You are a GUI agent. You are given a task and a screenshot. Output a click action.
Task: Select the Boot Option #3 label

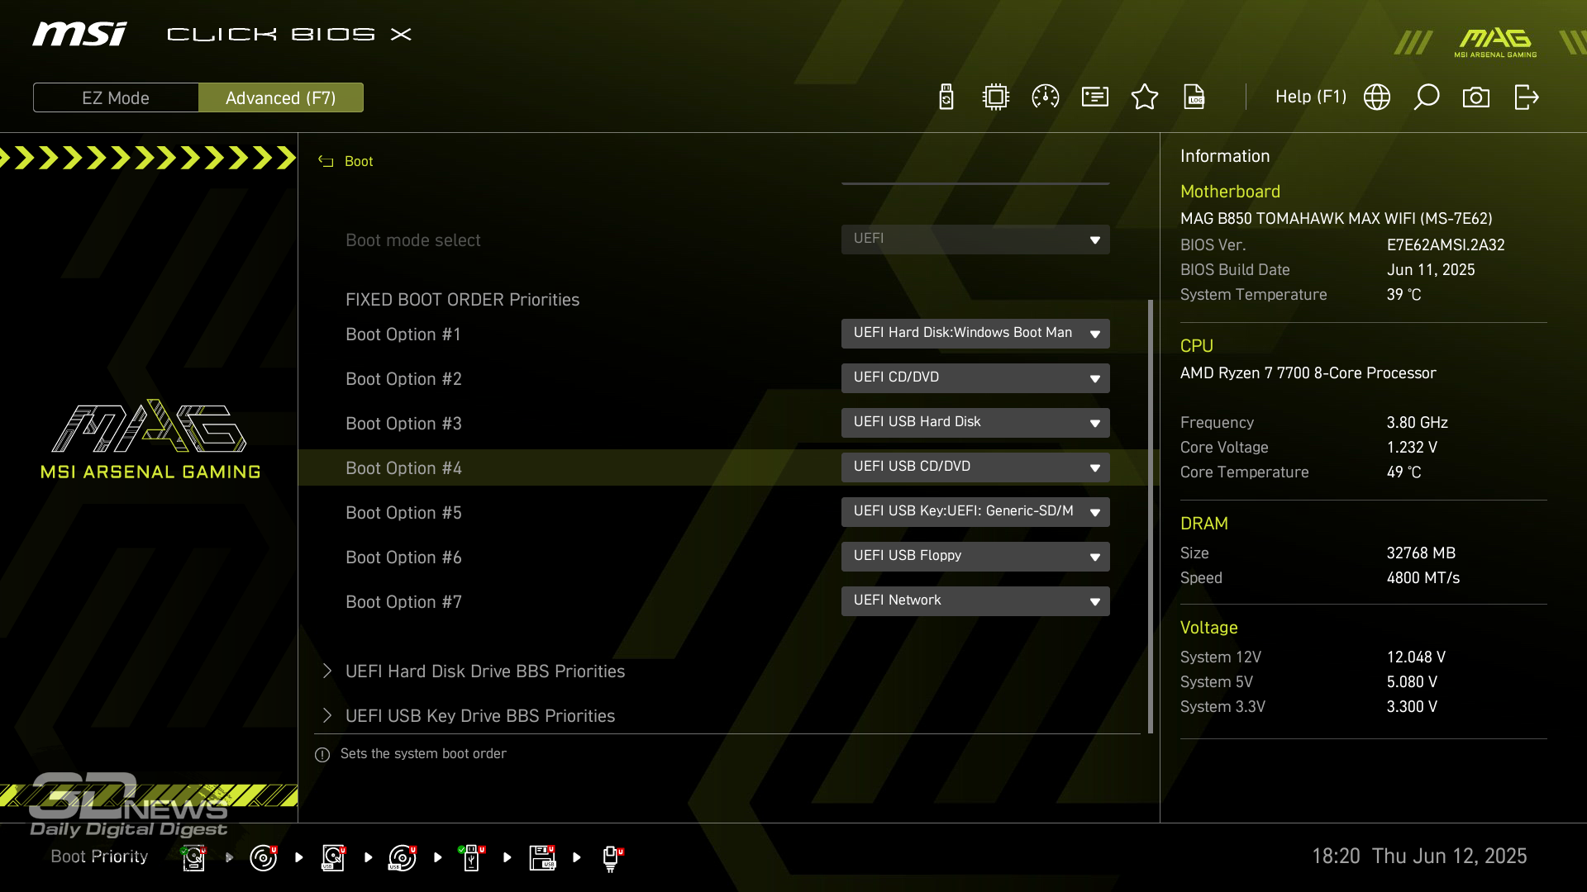[x=403, y=424]
